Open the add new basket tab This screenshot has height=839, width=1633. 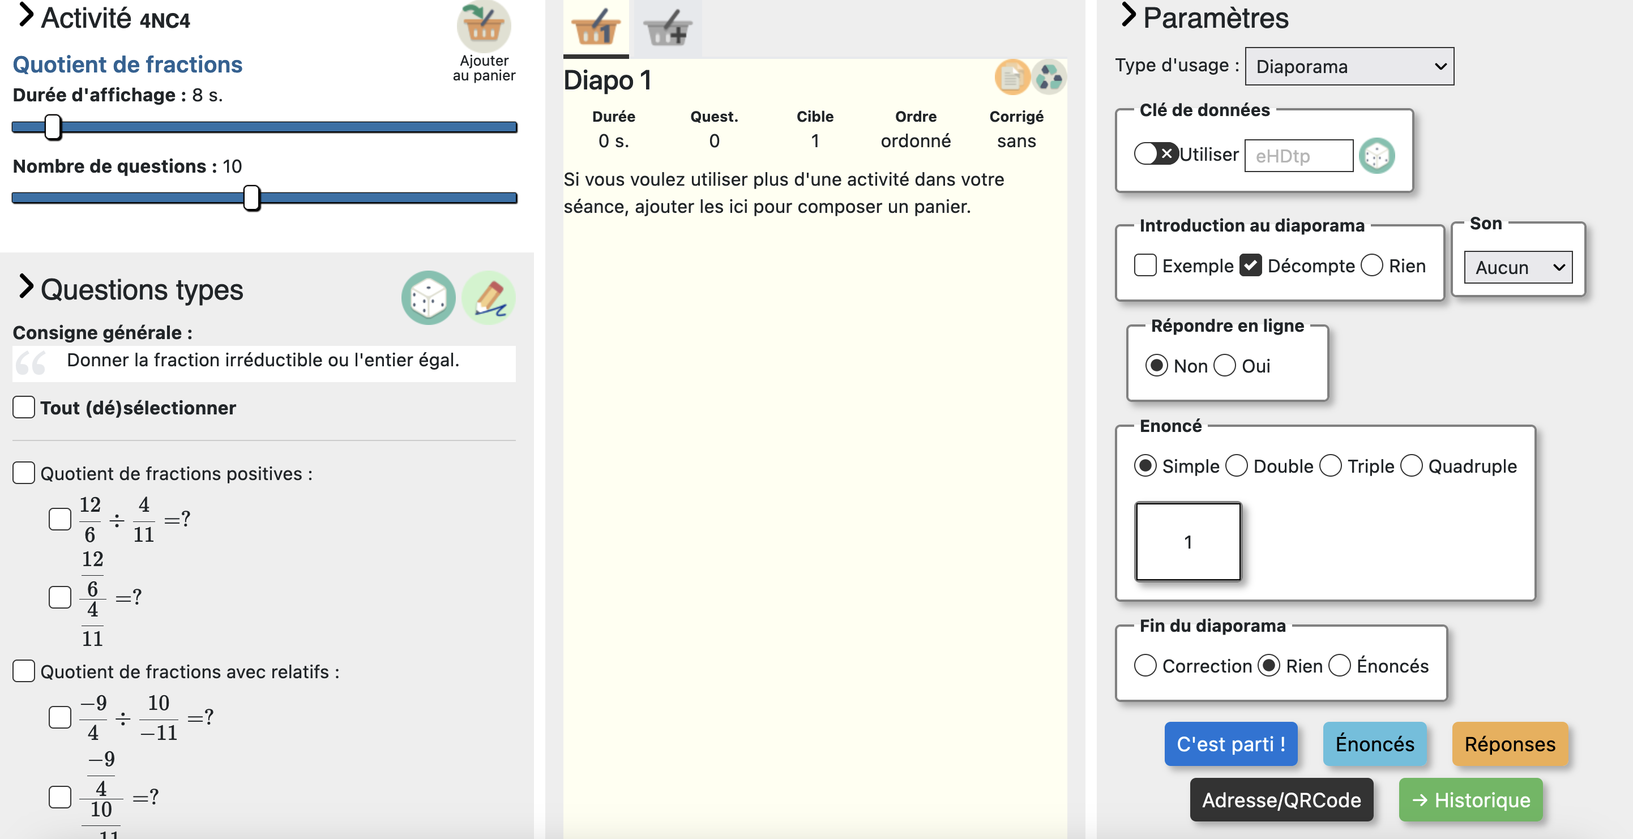[668, 28]
